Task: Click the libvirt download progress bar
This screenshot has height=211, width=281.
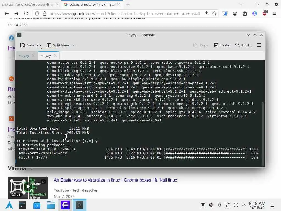Action: pyautogui.click(x=205, y=149)
